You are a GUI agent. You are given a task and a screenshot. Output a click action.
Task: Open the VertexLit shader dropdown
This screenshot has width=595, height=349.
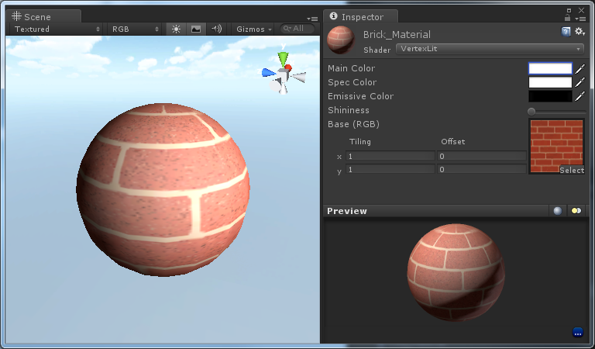(490, 49)
